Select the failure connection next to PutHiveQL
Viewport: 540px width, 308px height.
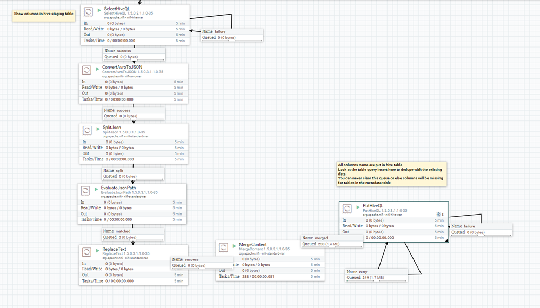(481, 230)
